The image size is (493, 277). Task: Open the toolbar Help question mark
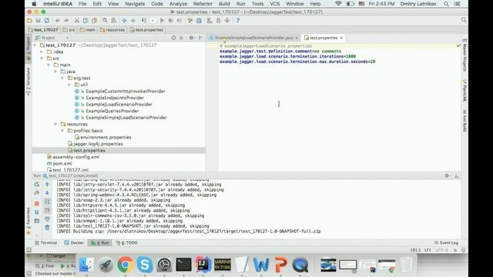coord(238,21)
